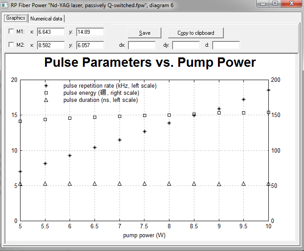Screen dimensions: 304x251
Task: Open the Numerical data tab
Action: 46,19
